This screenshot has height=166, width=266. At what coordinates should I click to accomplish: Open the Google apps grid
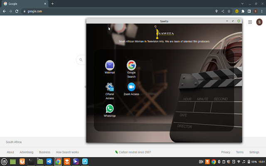point(250,22)
